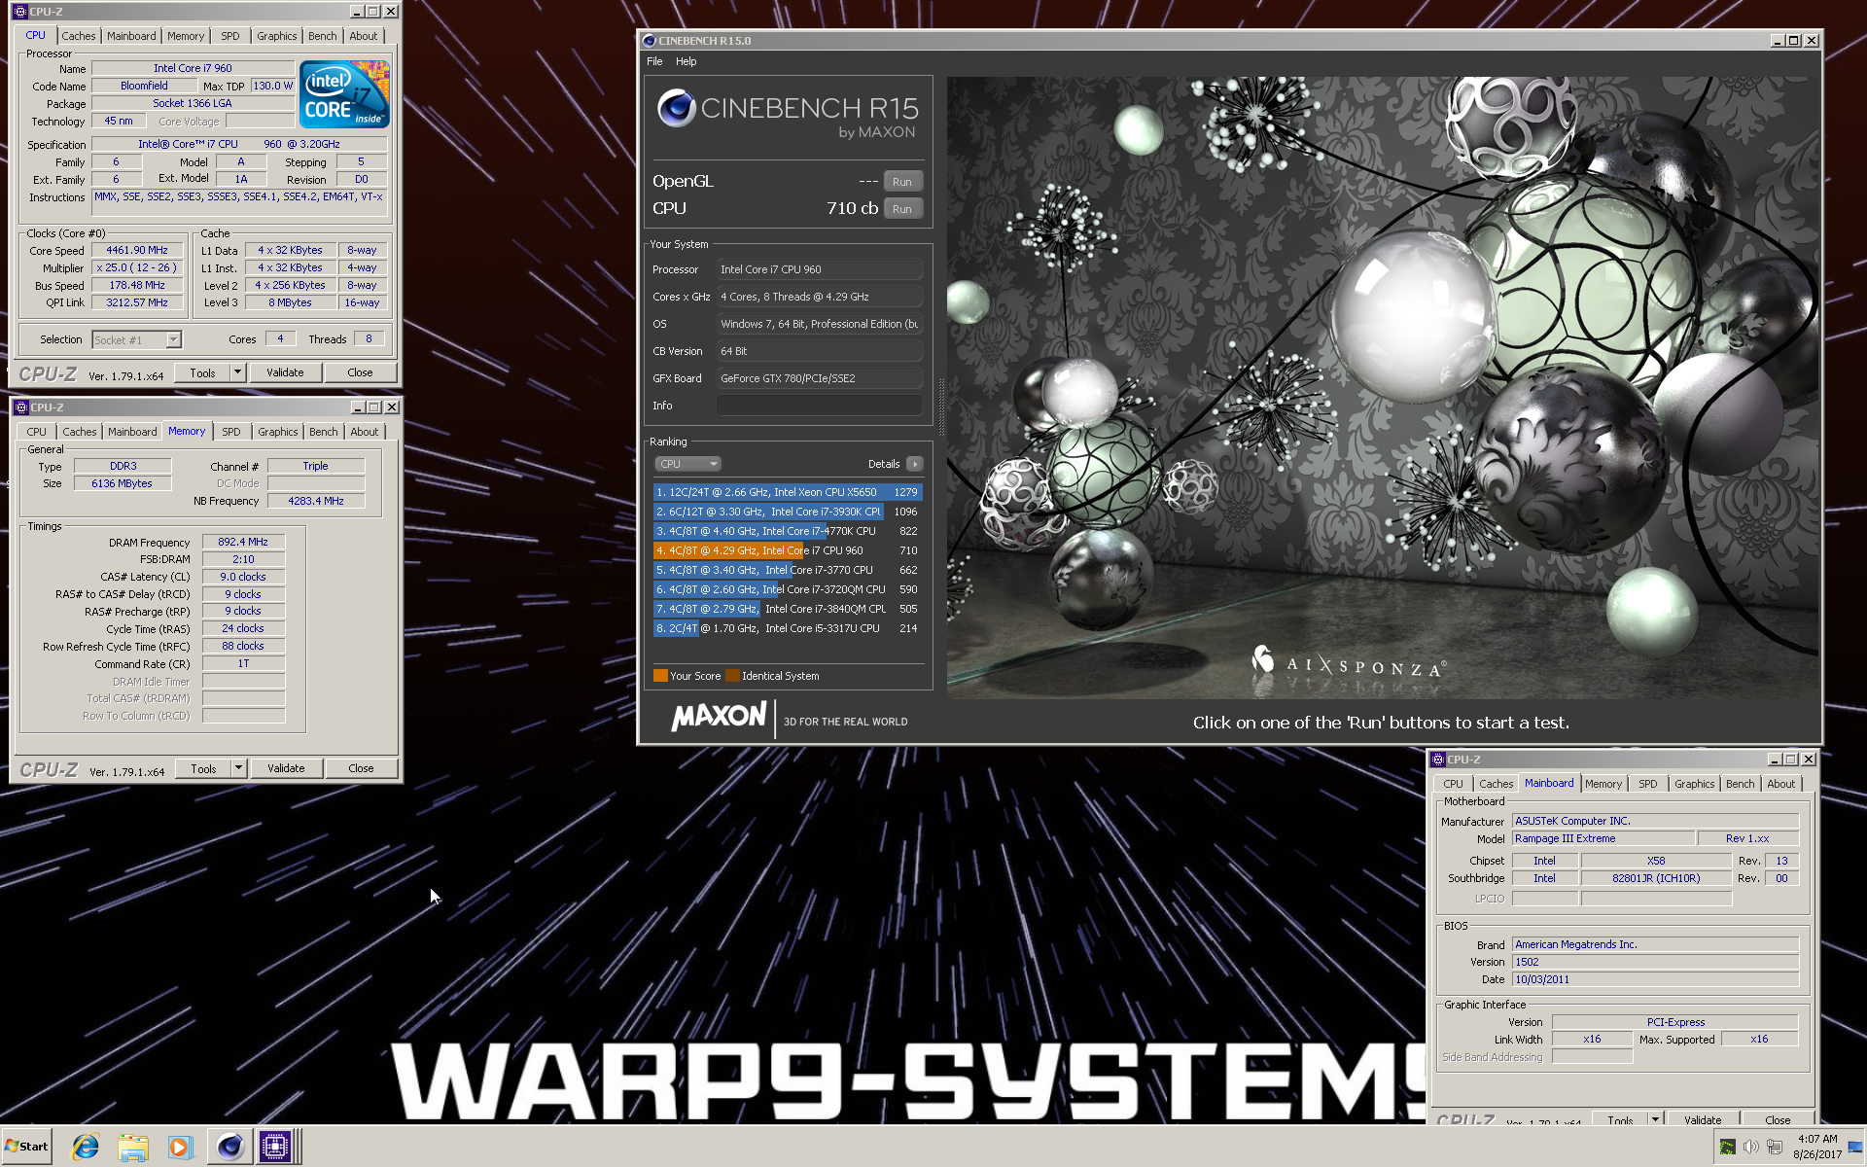The width and height of the screenshot is (1867, 1167).
Task: Click the Your Score orange swatch
Action: click(x=660, y=676)
